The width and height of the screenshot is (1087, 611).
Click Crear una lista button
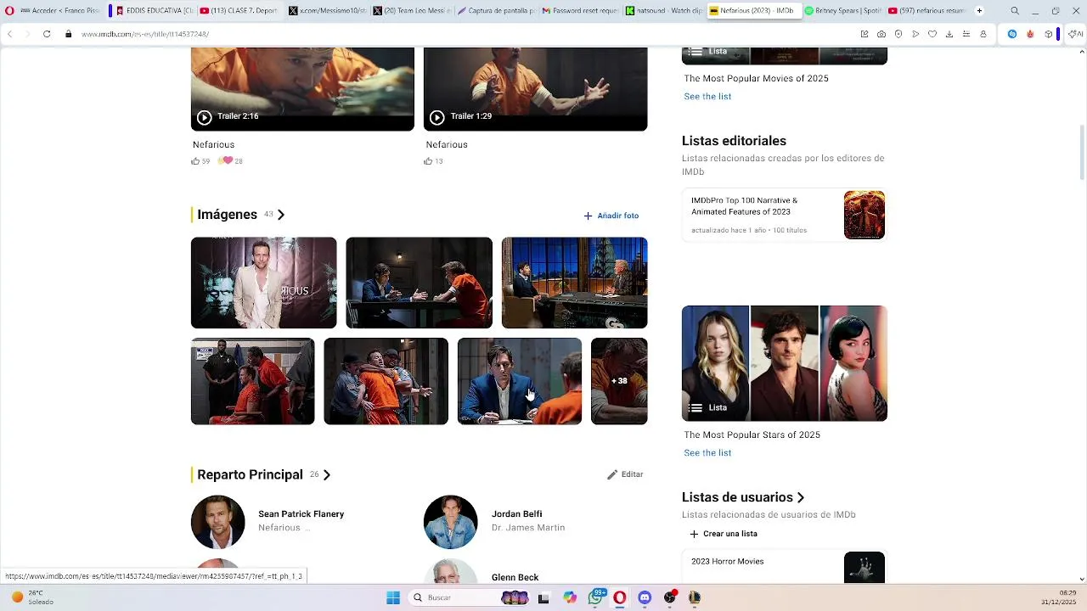coord(724,534)
